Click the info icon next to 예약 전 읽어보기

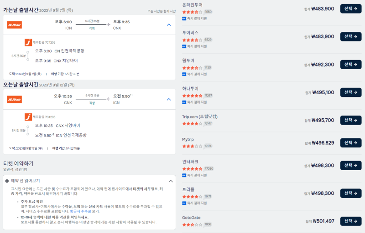[x=7, y=181]
